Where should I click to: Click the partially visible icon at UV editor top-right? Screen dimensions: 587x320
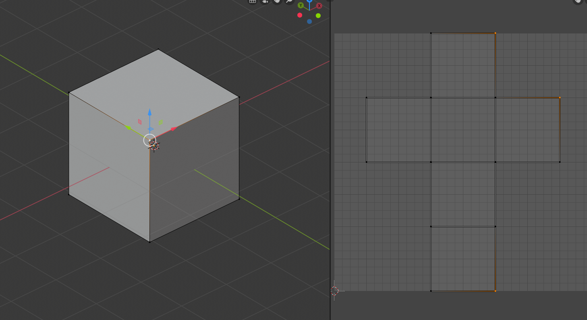[586, 2]
